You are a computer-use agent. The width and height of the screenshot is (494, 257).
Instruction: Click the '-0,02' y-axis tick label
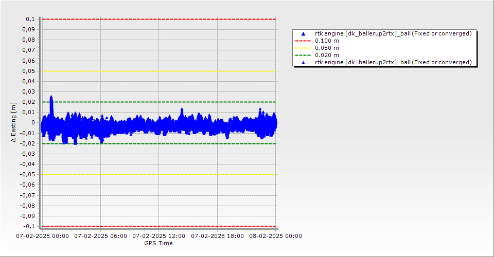click(28, 143)
